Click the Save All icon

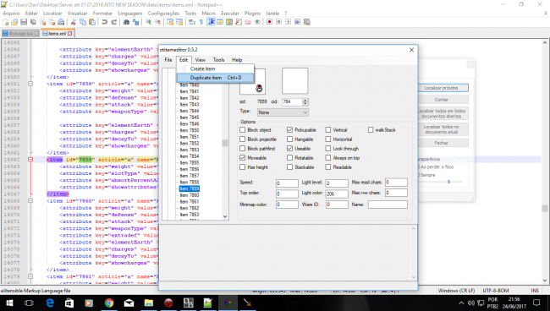pos(33,22)
